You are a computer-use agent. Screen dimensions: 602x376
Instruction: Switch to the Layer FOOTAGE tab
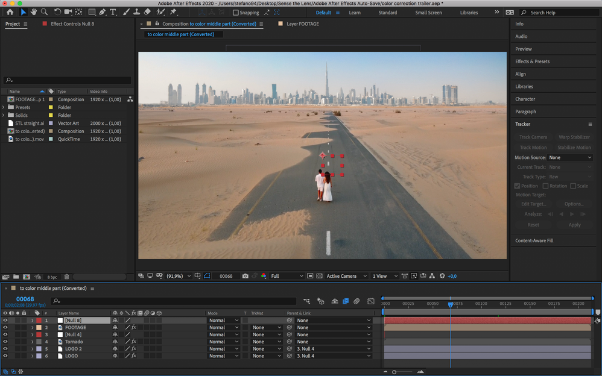[302, 24]
